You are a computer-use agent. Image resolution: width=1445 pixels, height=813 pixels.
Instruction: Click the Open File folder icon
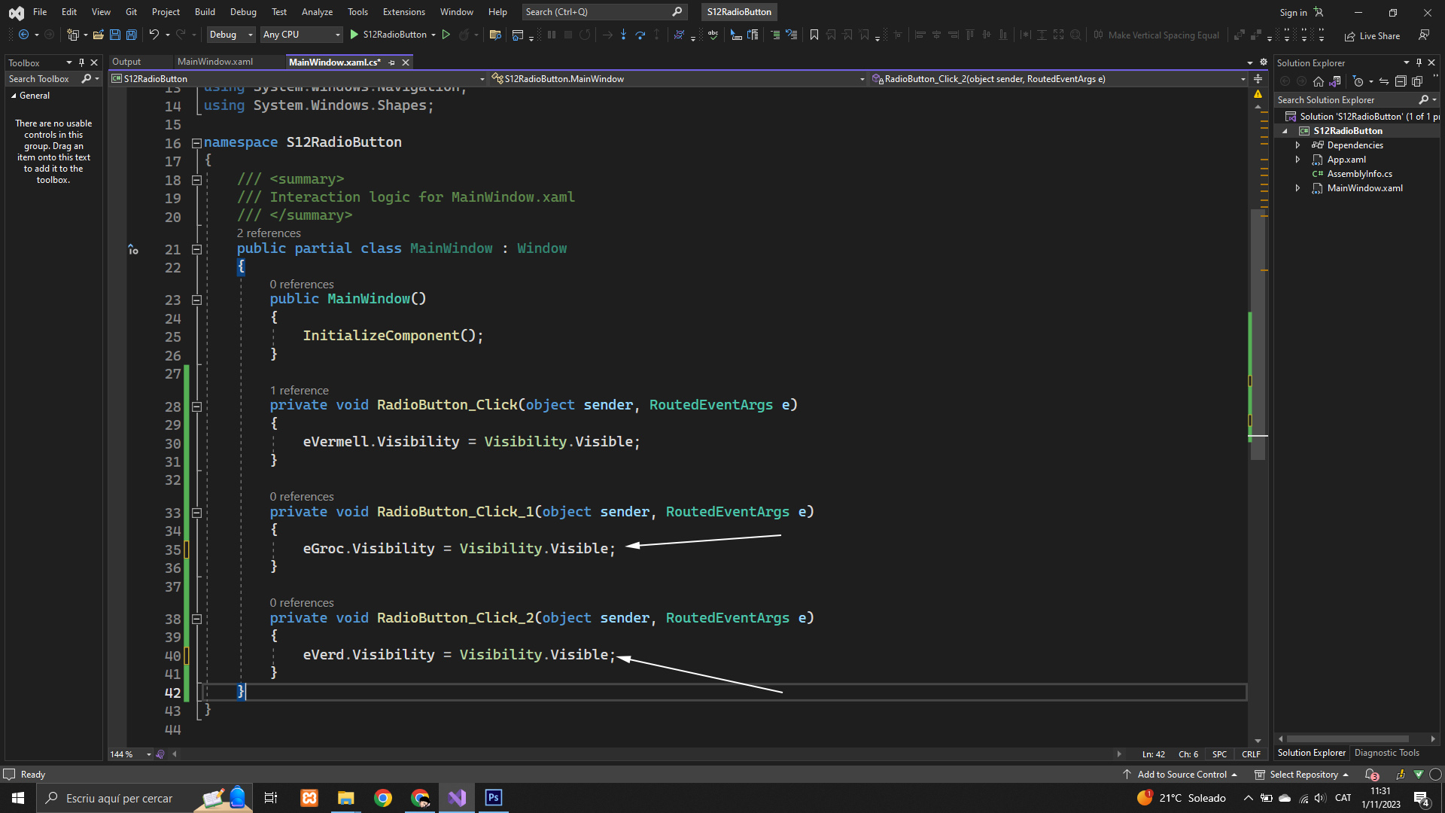[x=98, y=35]
